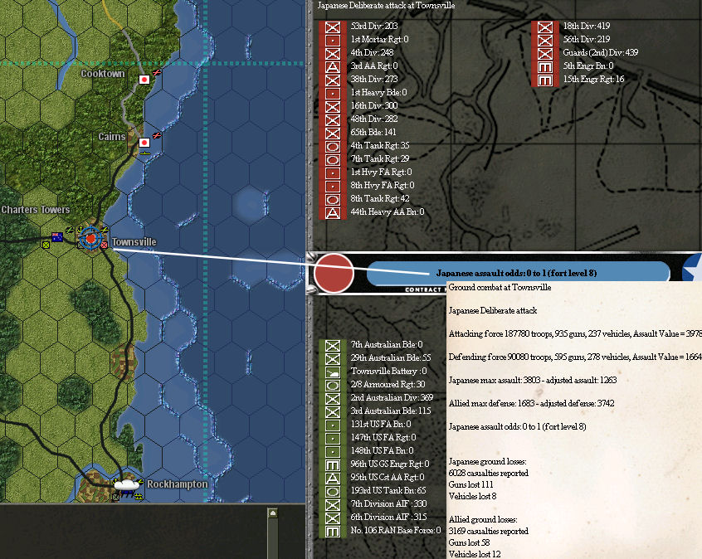This screenshot has height=559, width=702.
Task: Select the Guards (2nd) Div unit icon
Action: point(545,52)
